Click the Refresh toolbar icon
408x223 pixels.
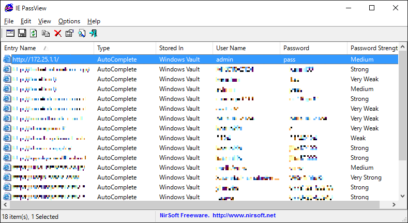point(34,34)
